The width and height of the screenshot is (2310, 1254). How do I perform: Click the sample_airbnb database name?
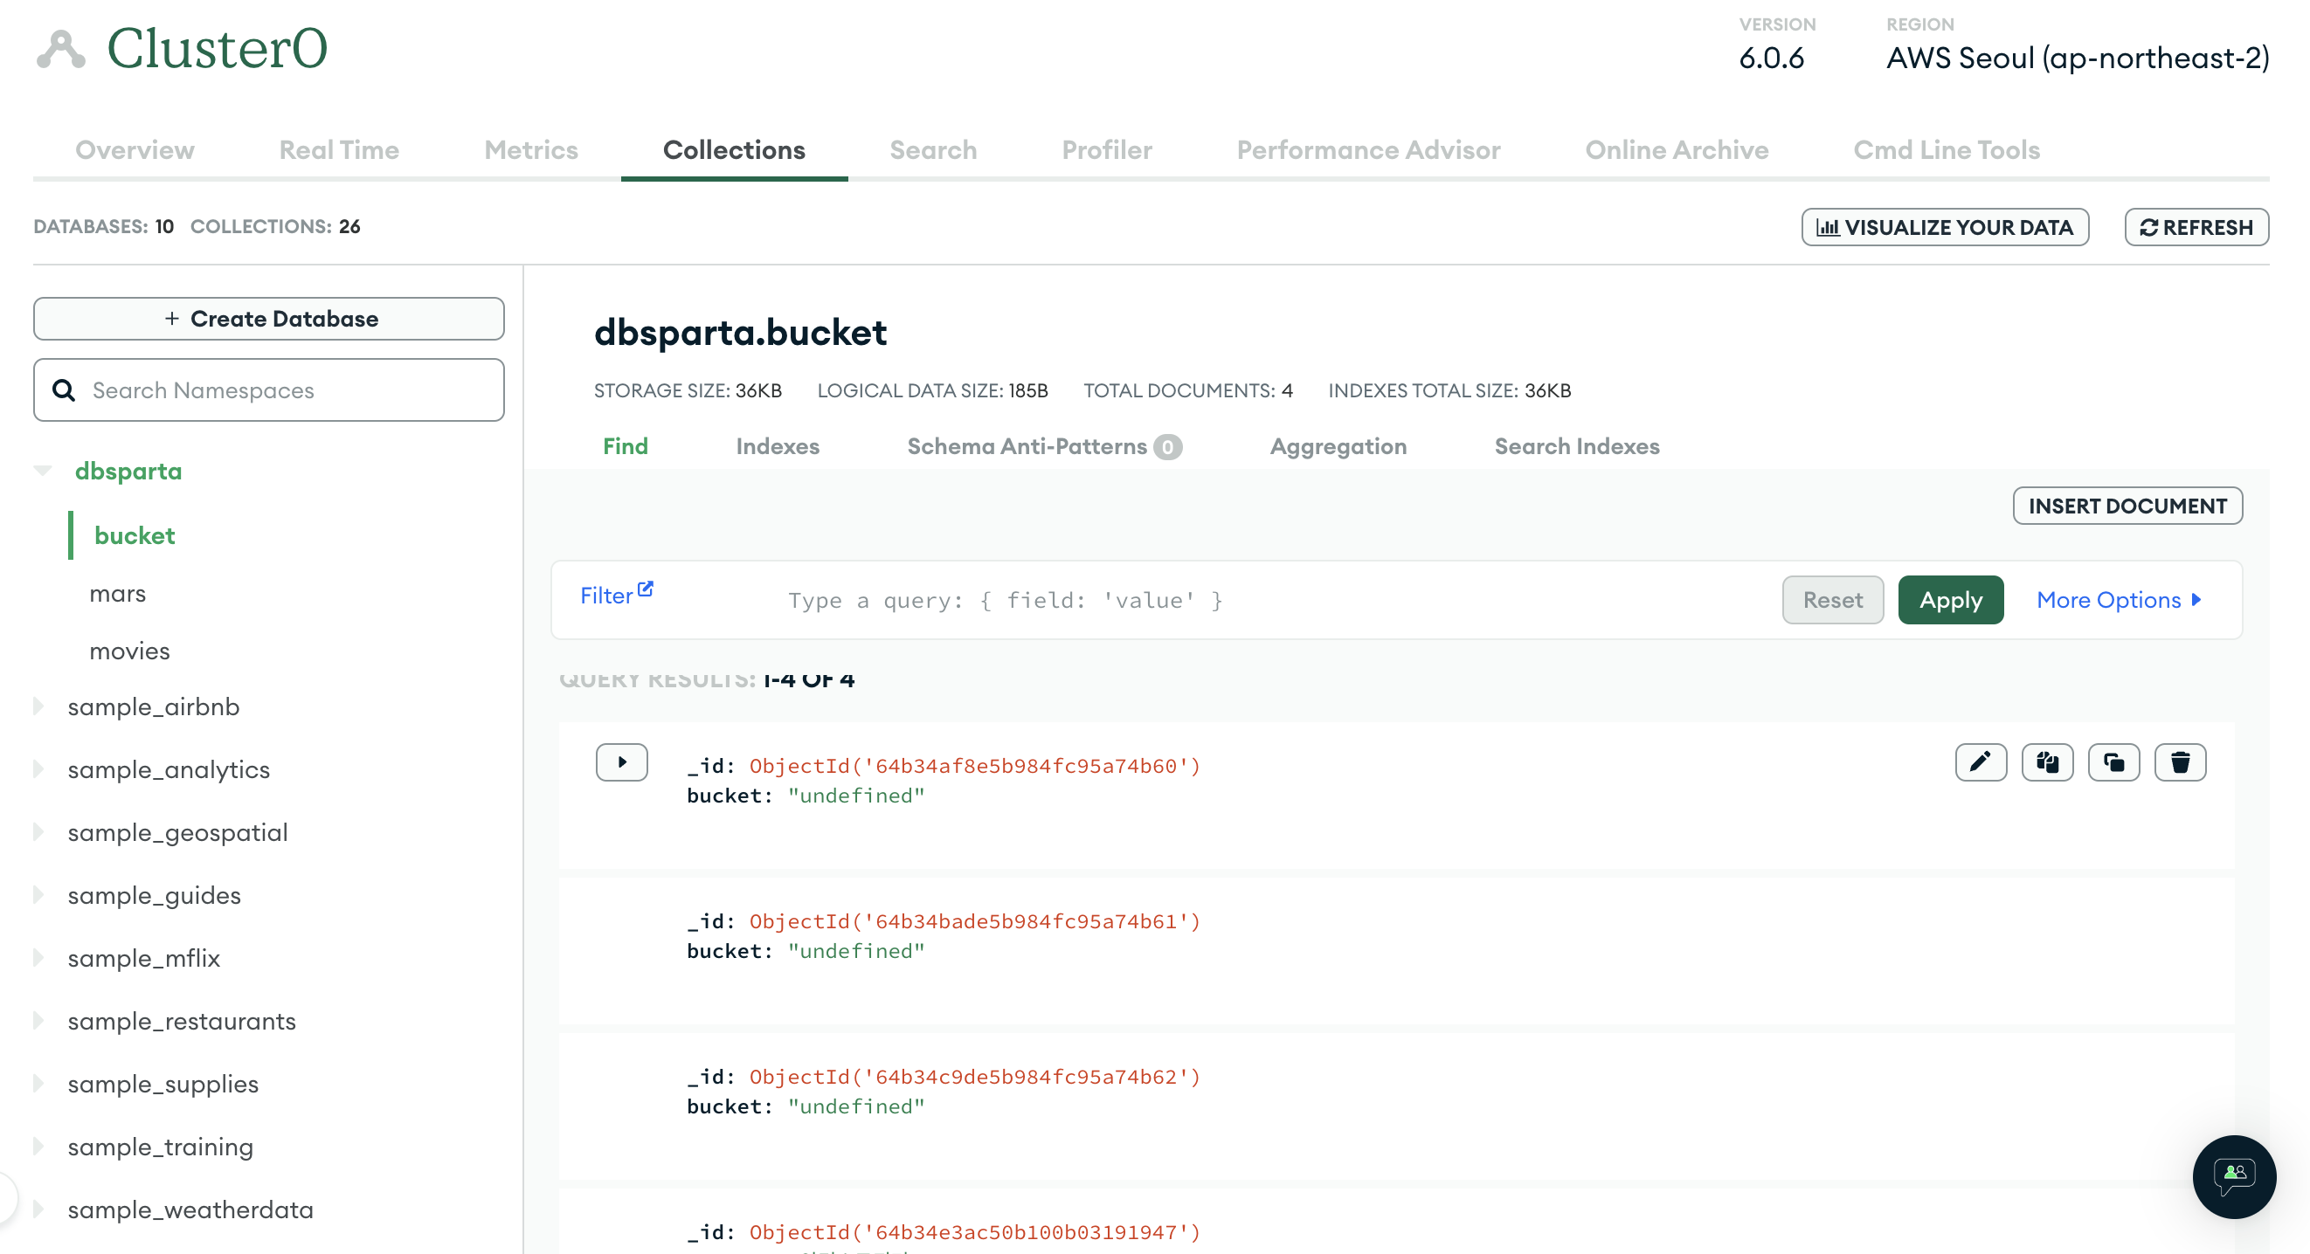click(154, 706)
